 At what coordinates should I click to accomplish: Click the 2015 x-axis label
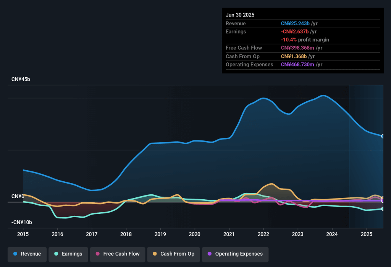tap(23, 234)
